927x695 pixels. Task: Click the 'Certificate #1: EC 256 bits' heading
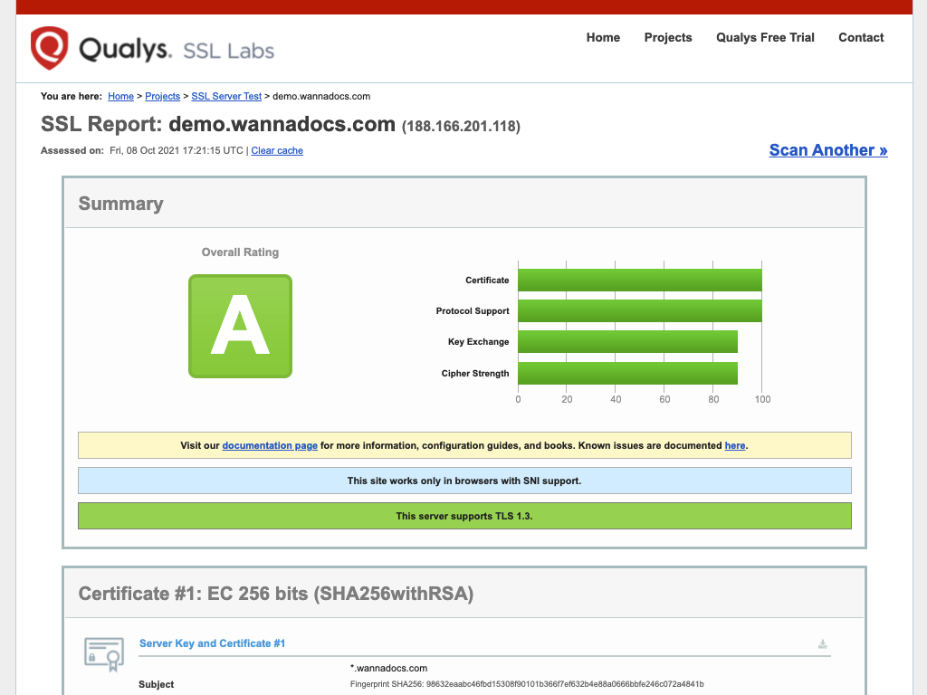[276, 594]
